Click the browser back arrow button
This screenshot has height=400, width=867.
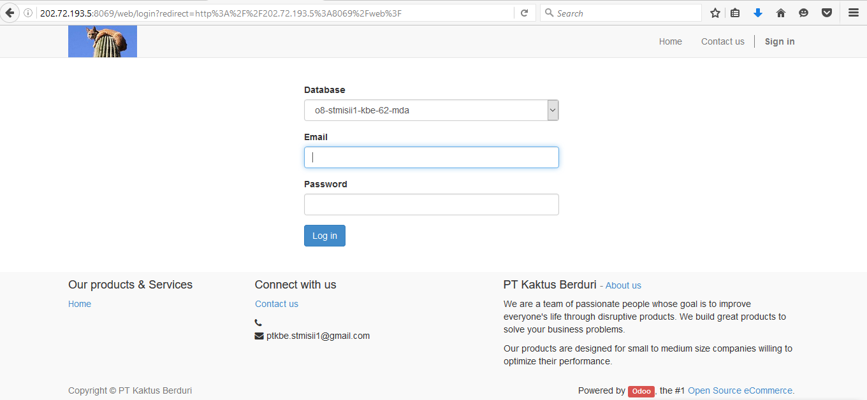tap(10, 13)
